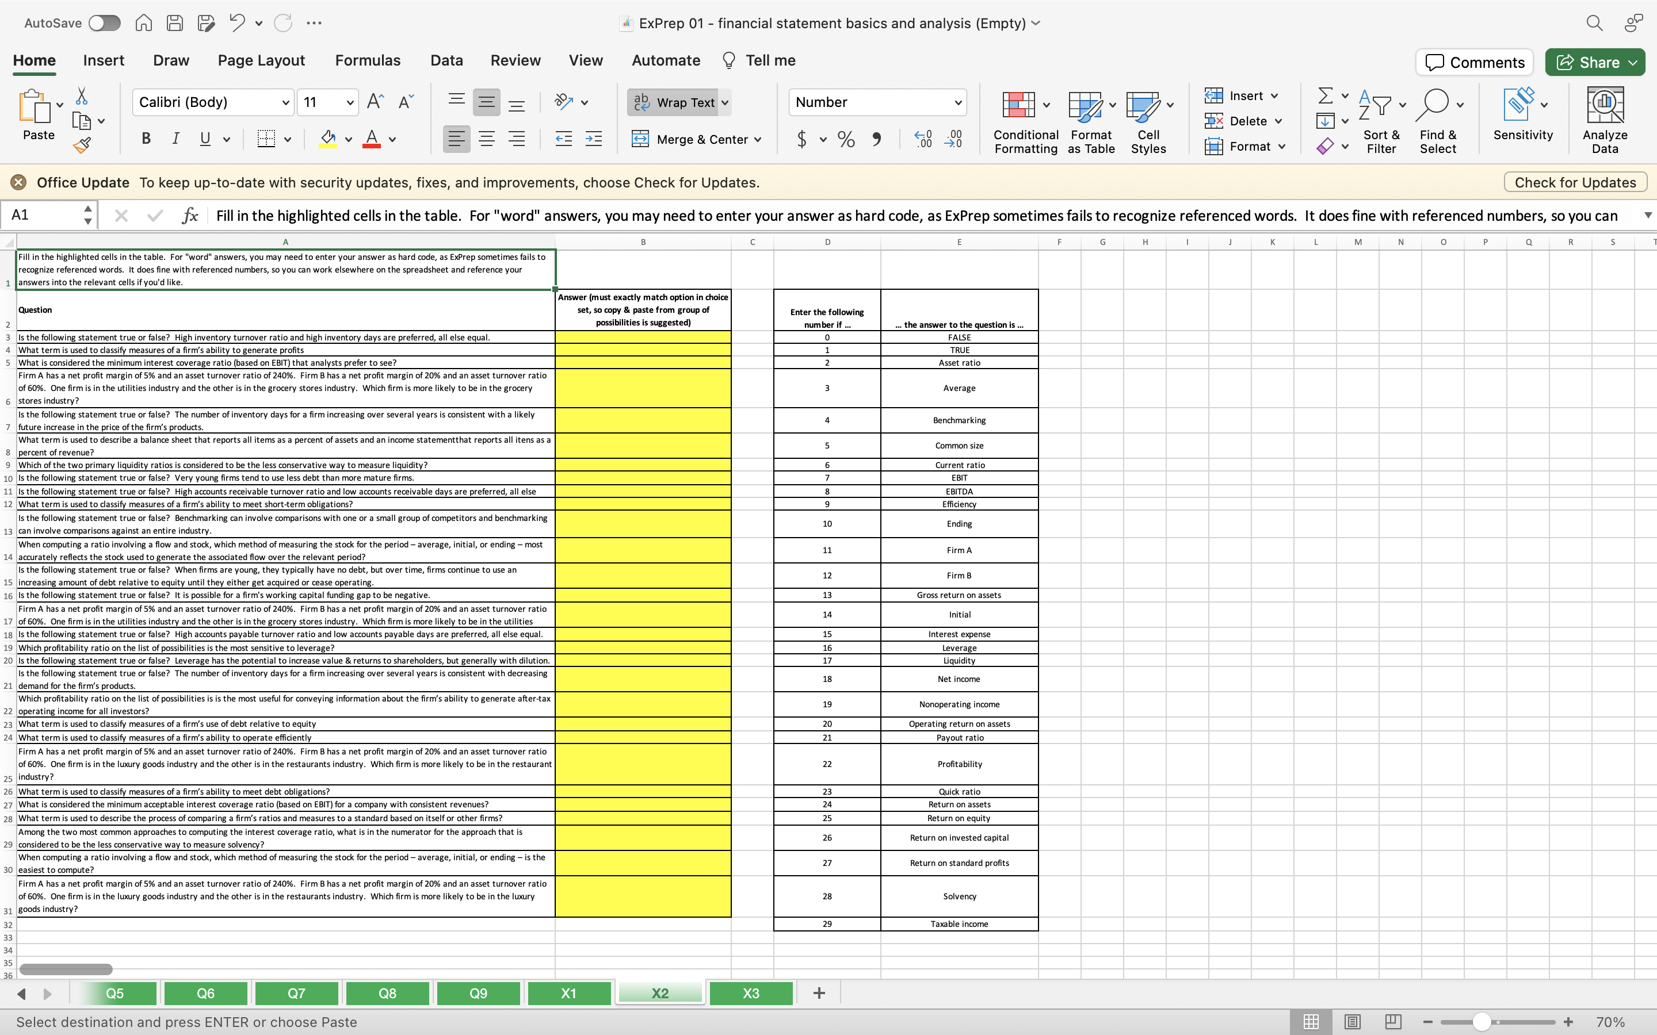The image size is (1657, 1035).
Task: Apply italic formatting
Action: pyautogui.click(x=175, y=139)
